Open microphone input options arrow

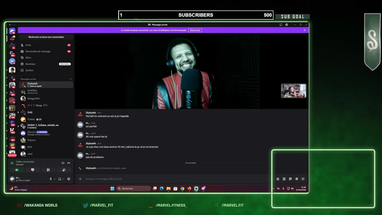pyautogui.click(x=54, y=179)
